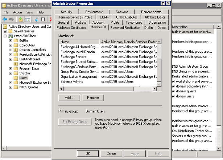Click the Forward arrow toolbar icon
This screenshot has height=160, width=223.
click(x=11, y=19)
